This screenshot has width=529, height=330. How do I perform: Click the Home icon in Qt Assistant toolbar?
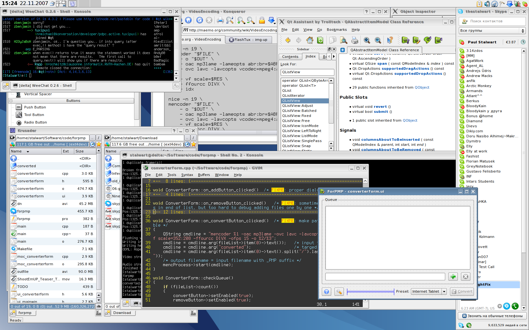tap(310, 40)
